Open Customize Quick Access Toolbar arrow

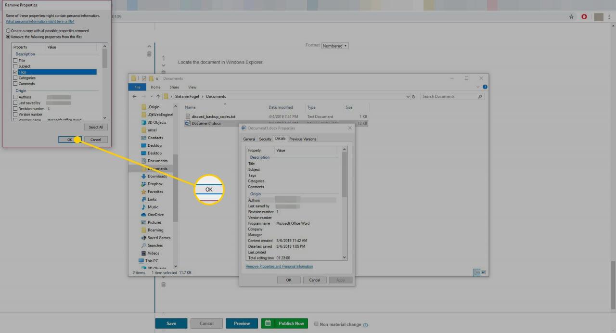point(157,78)
